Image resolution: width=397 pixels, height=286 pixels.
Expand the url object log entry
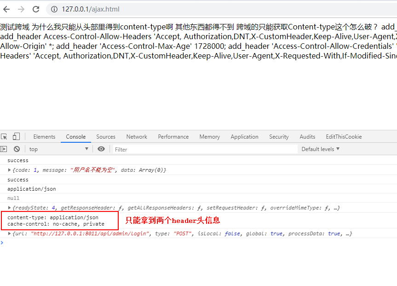[x=10, y=233]
